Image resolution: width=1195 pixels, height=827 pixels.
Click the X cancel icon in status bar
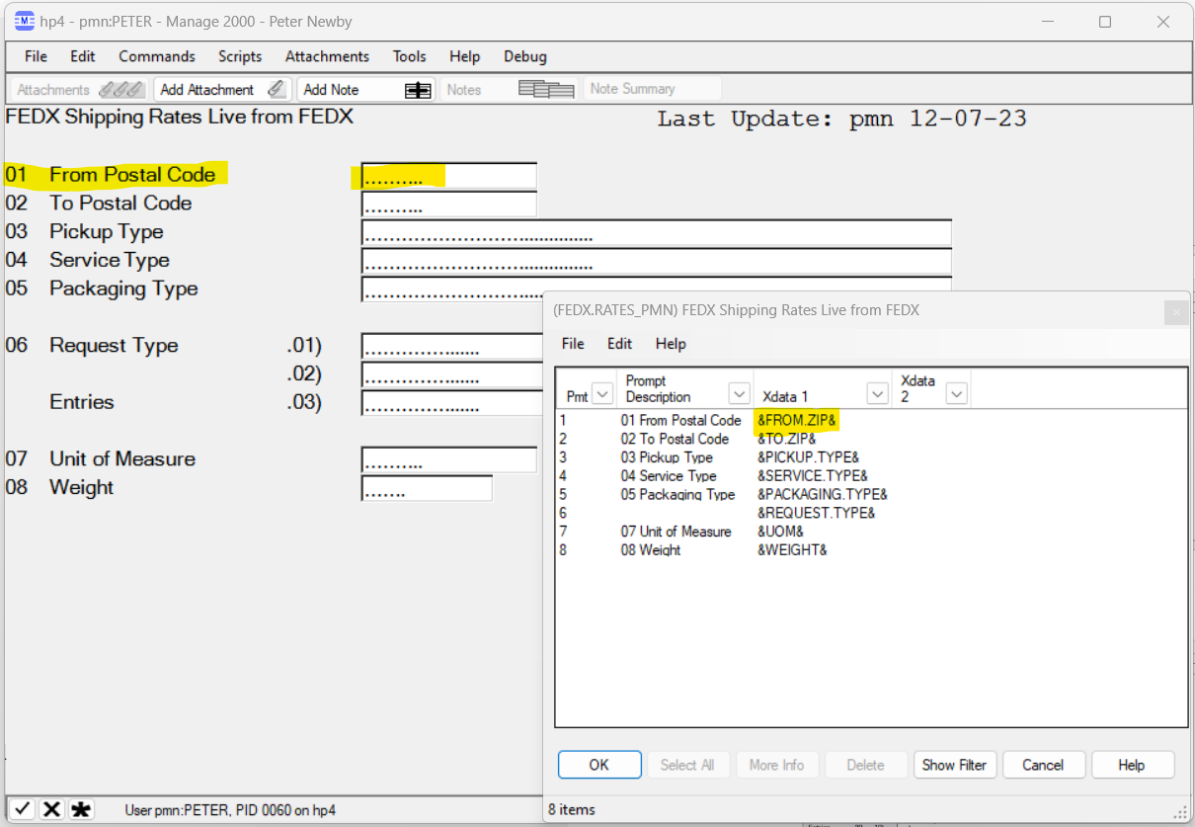point(52,809)
